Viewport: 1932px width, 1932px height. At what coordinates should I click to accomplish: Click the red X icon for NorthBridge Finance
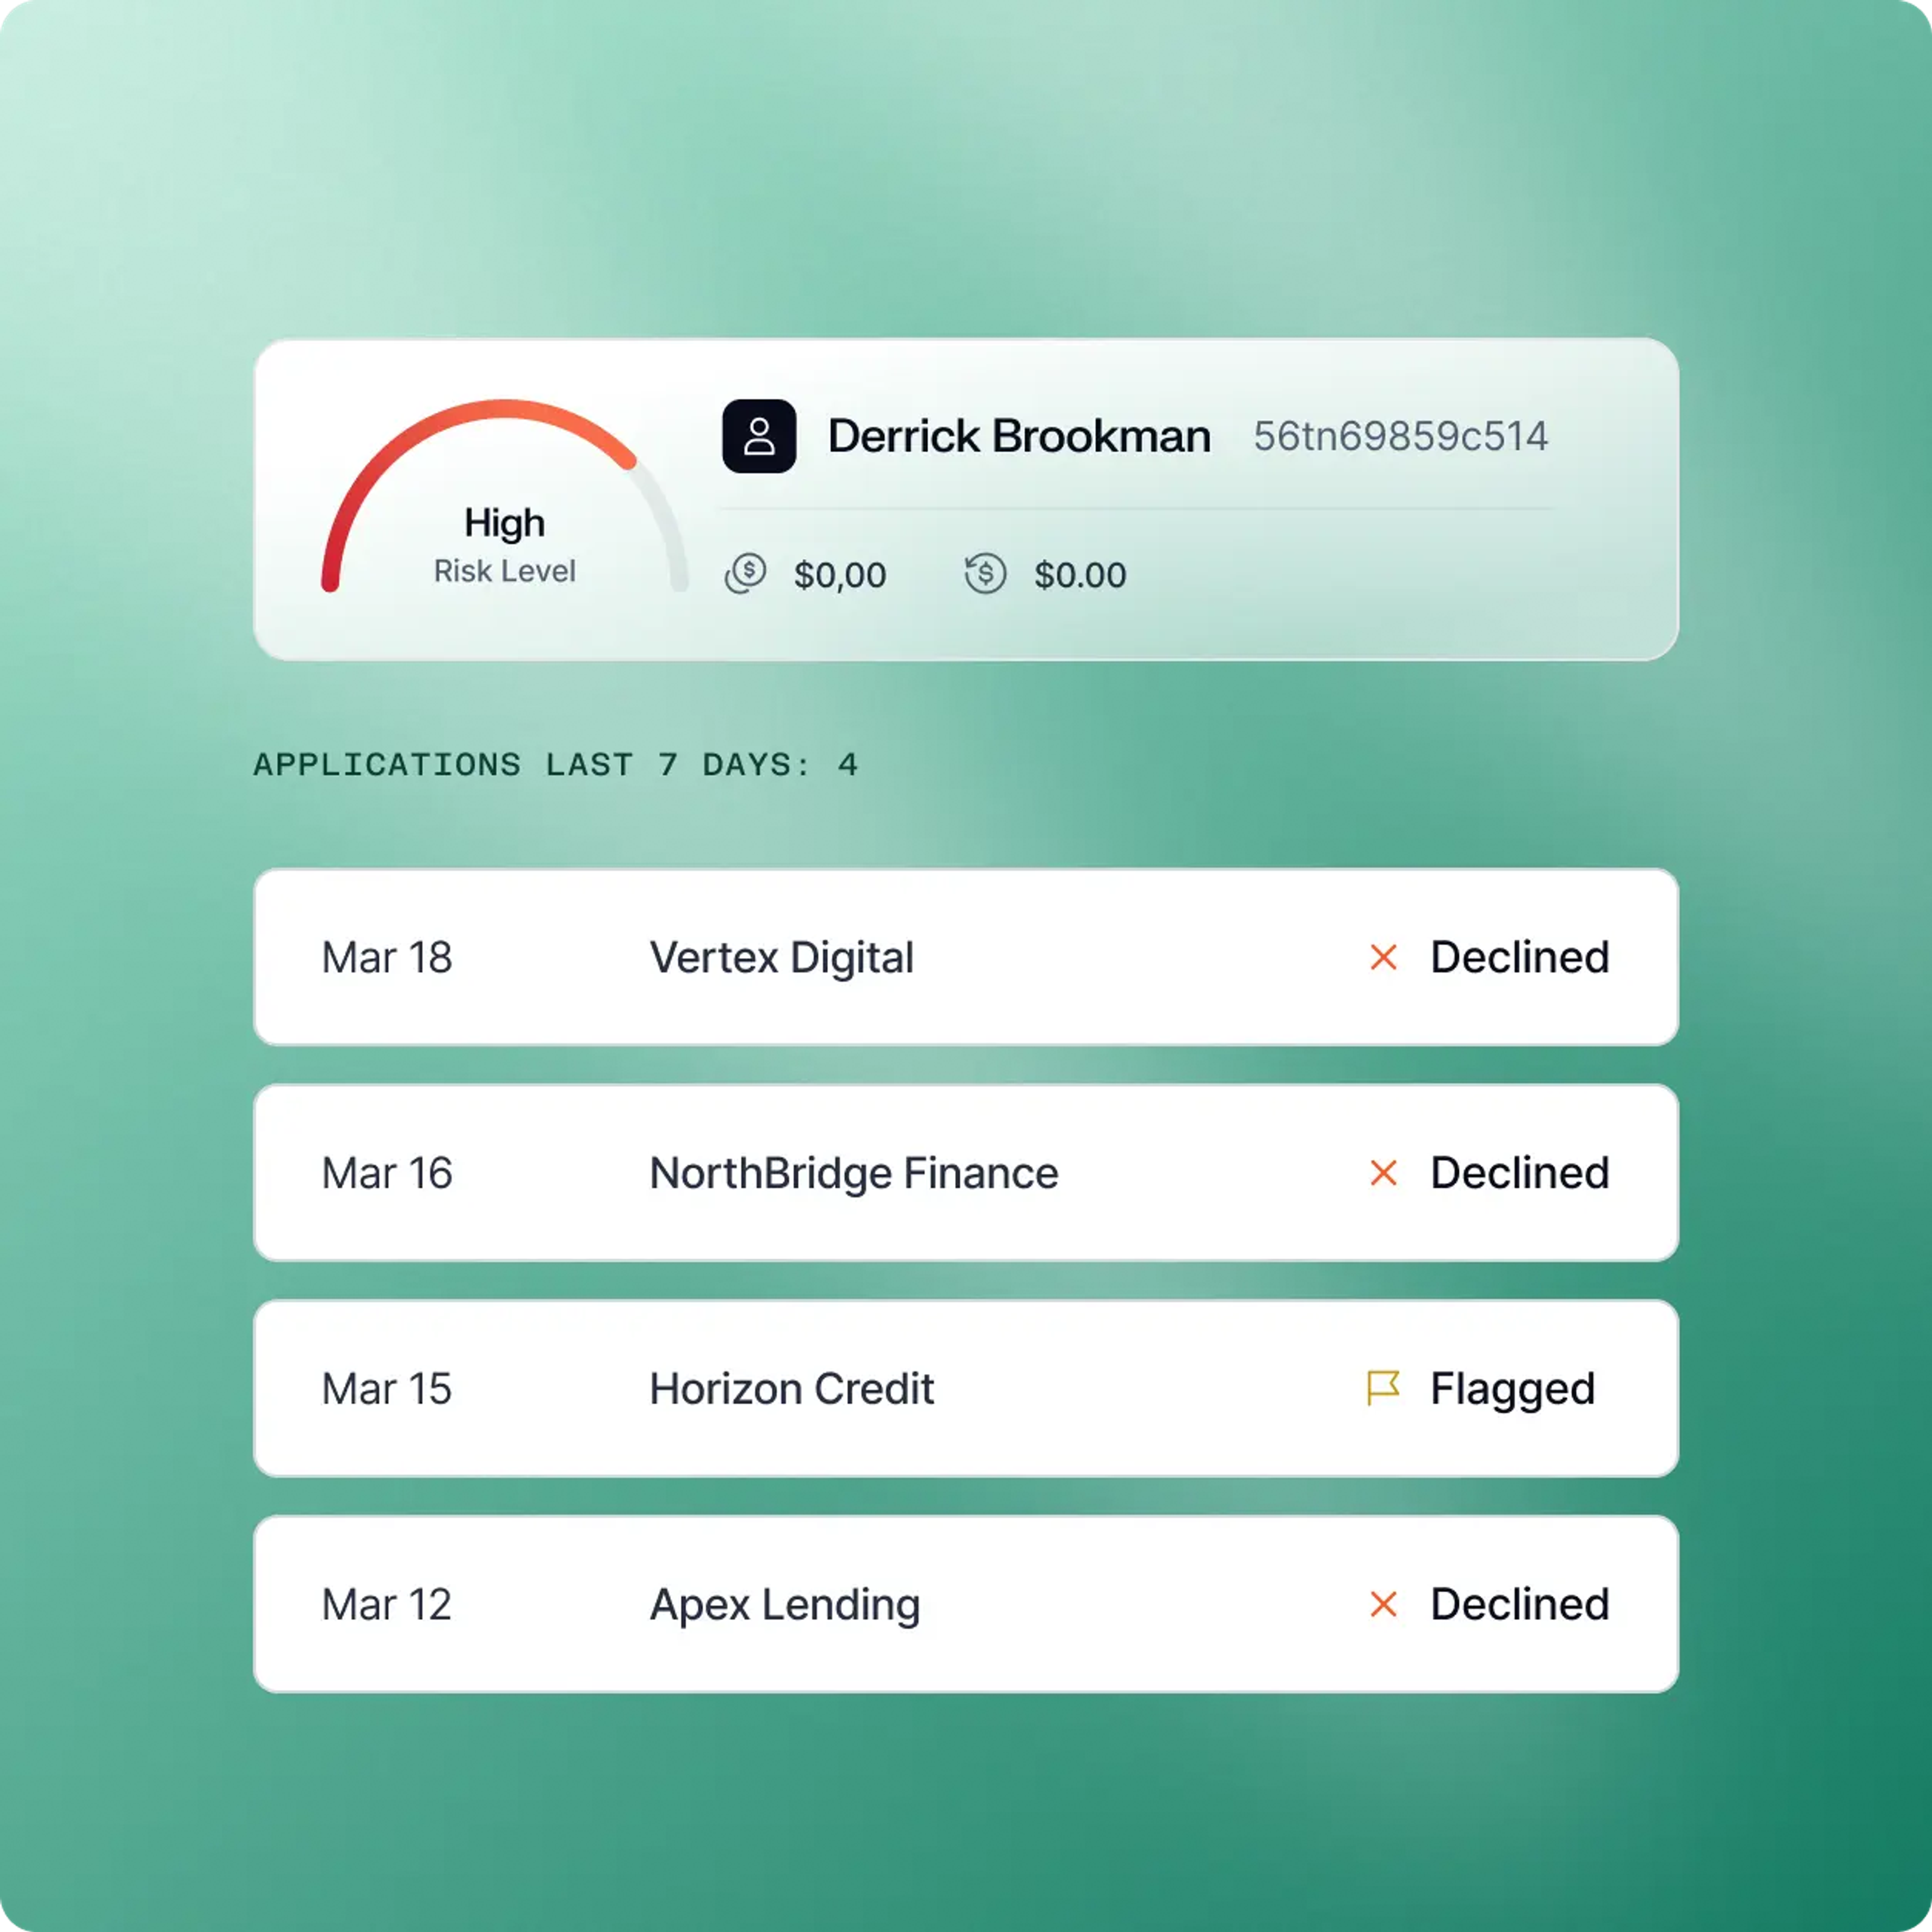pos(1383,1173)
